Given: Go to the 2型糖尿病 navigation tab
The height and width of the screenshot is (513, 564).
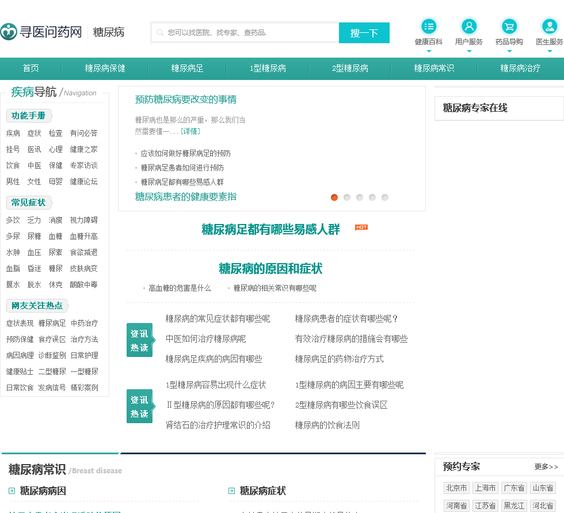Looking at the screenshot, I should tap(350, 69).
